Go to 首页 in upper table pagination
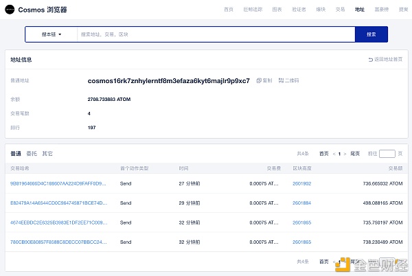The height and width of the screenshot is (276, 412). [323, 154]
